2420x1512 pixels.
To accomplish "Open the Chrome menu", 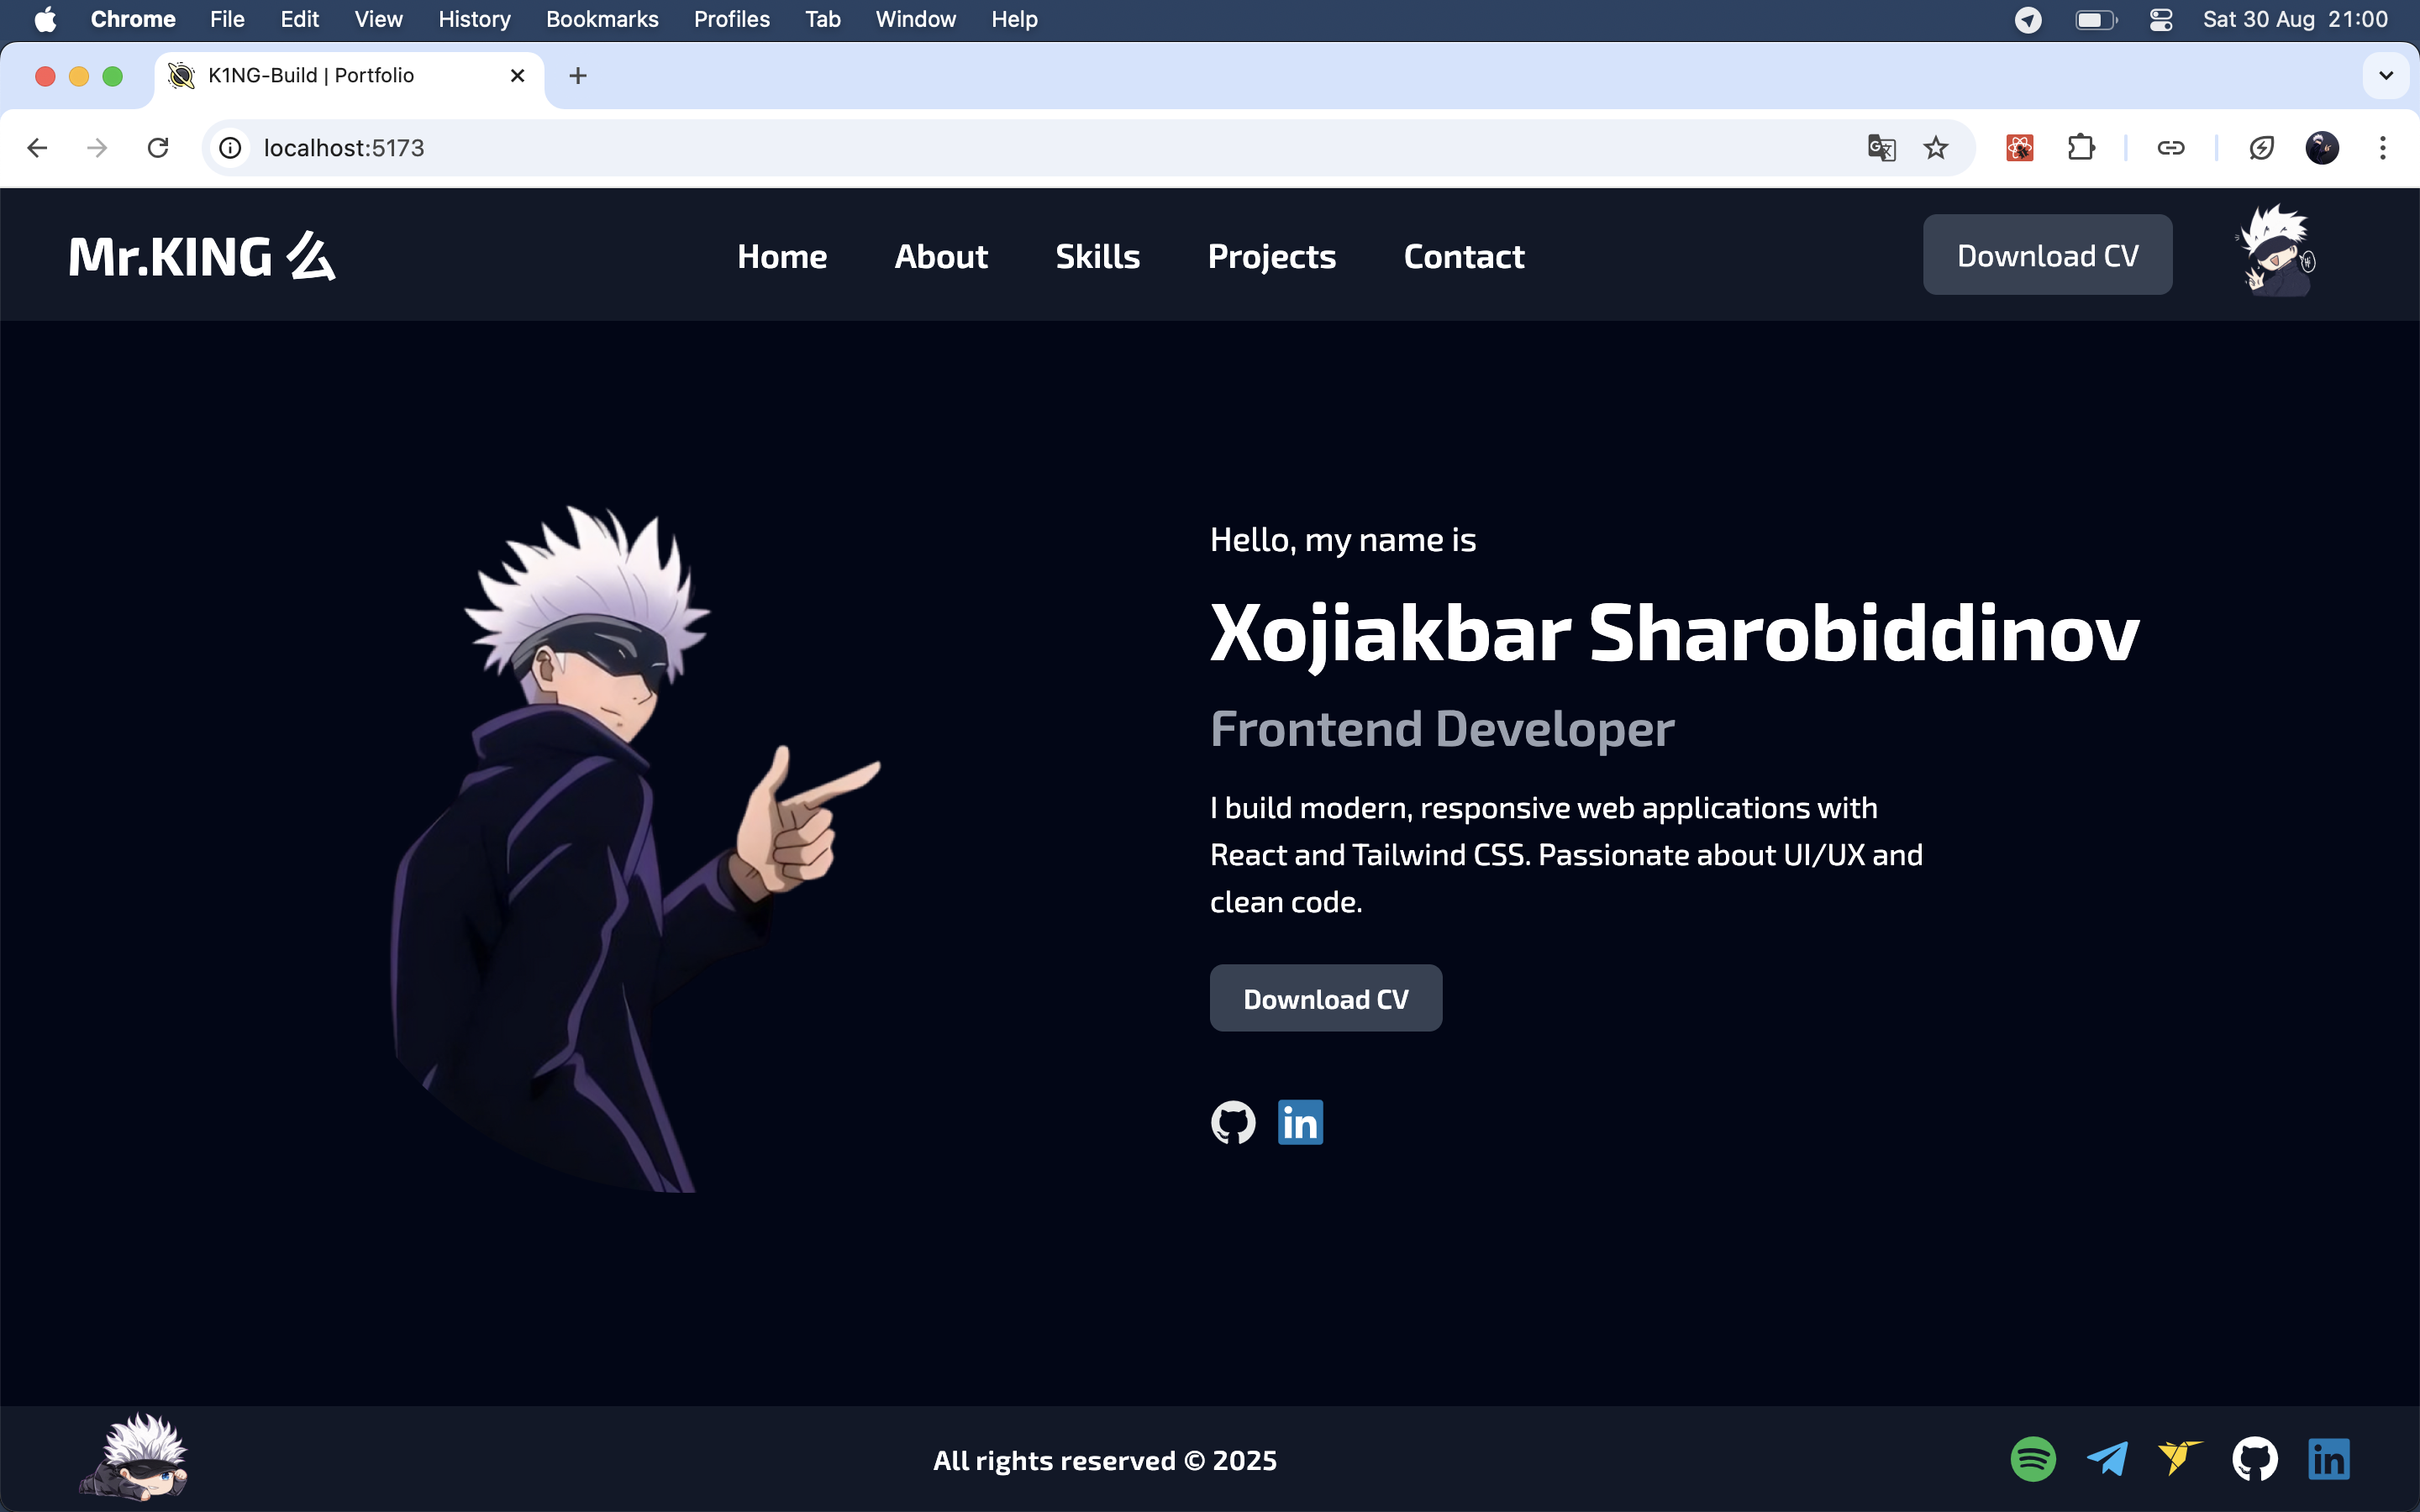I will click(x=133, y=20).
